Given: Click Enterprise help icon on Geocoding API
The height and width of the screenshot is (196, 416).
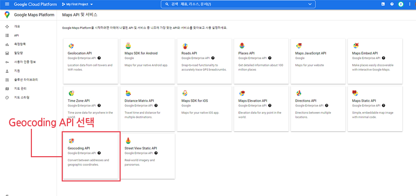Looking at the screenshot, I should [x=99, y=153].
